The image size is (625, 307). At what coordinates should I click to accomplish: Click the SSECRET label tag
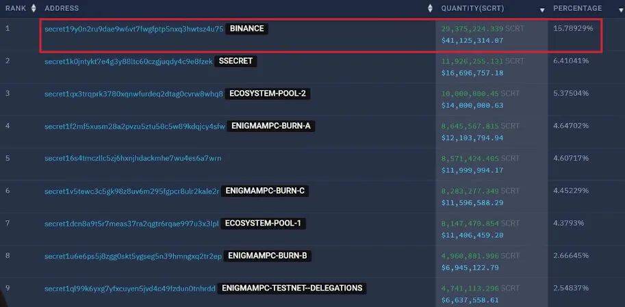tap(235, 62)
